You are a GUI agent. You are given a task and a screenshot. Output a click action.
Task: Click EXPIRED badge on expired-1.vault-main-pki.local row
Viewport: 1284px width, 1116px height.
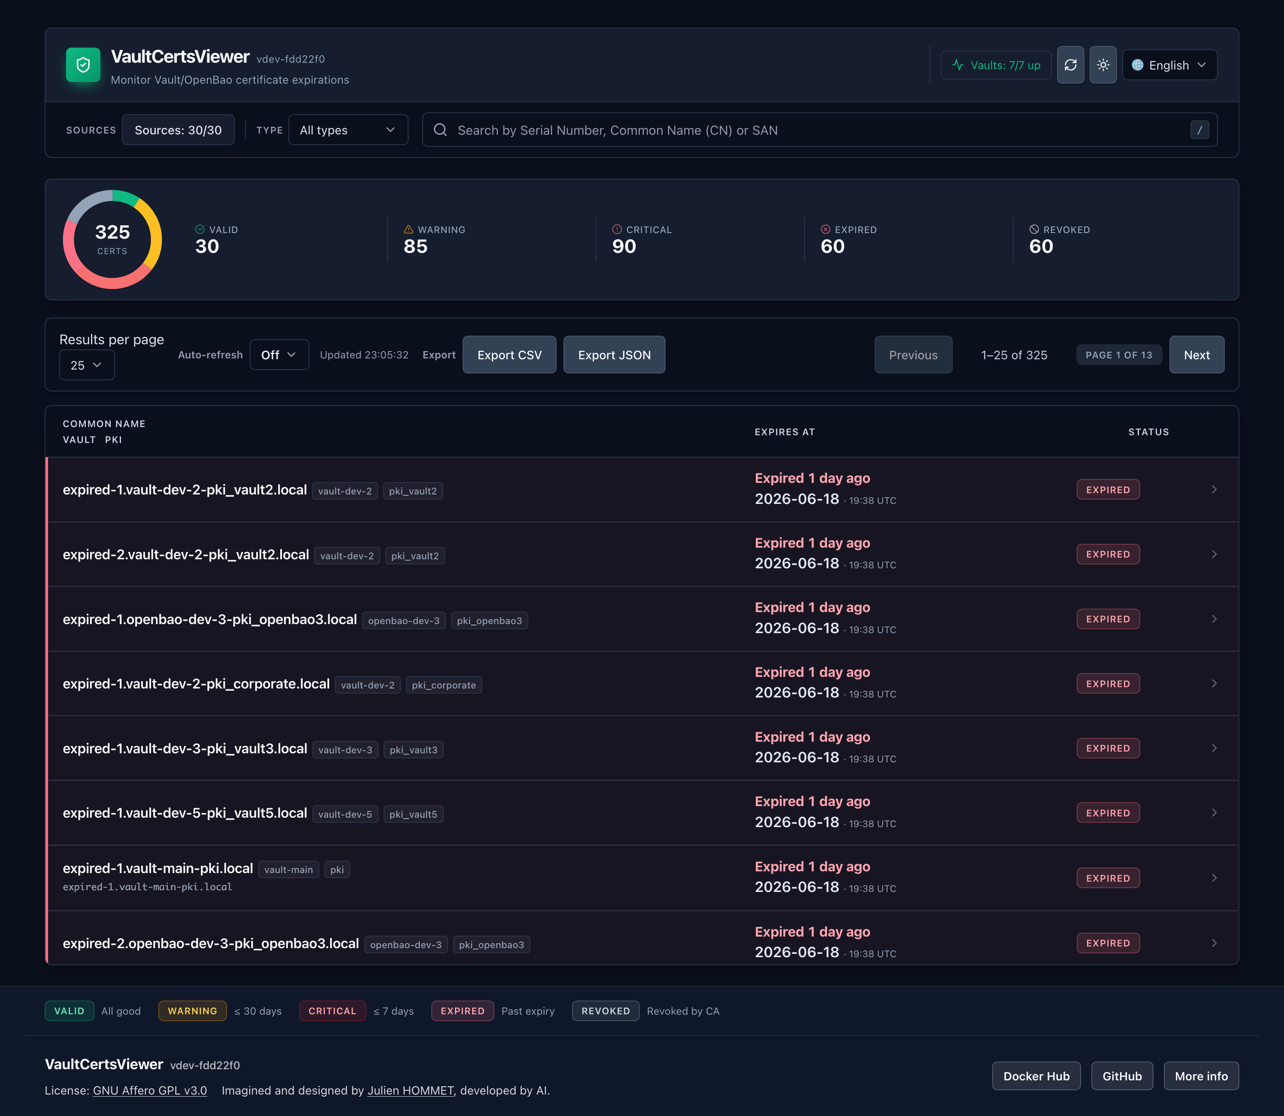(x=1108, y=878)
